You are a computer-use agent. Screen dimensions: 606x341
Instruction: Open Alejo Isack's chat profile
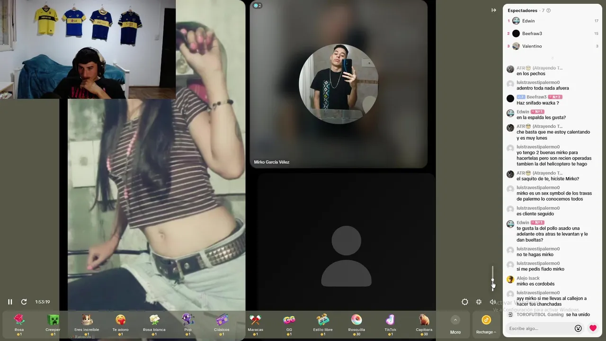(x=528, y=278)
